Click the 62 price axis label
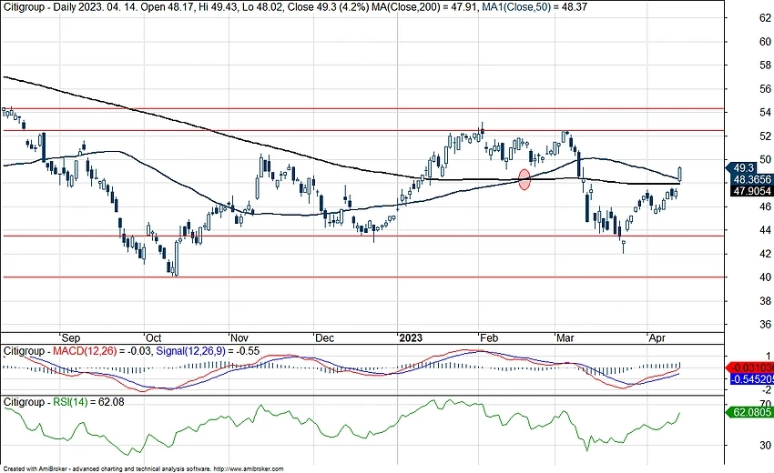This screenshot has width=774, height=473. pos(765,18)
